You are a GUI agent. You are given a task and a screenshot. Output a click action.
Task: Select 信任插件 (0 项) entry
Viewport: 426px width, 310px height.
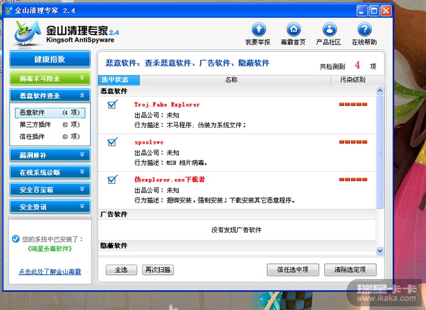(x=49, y=136)
